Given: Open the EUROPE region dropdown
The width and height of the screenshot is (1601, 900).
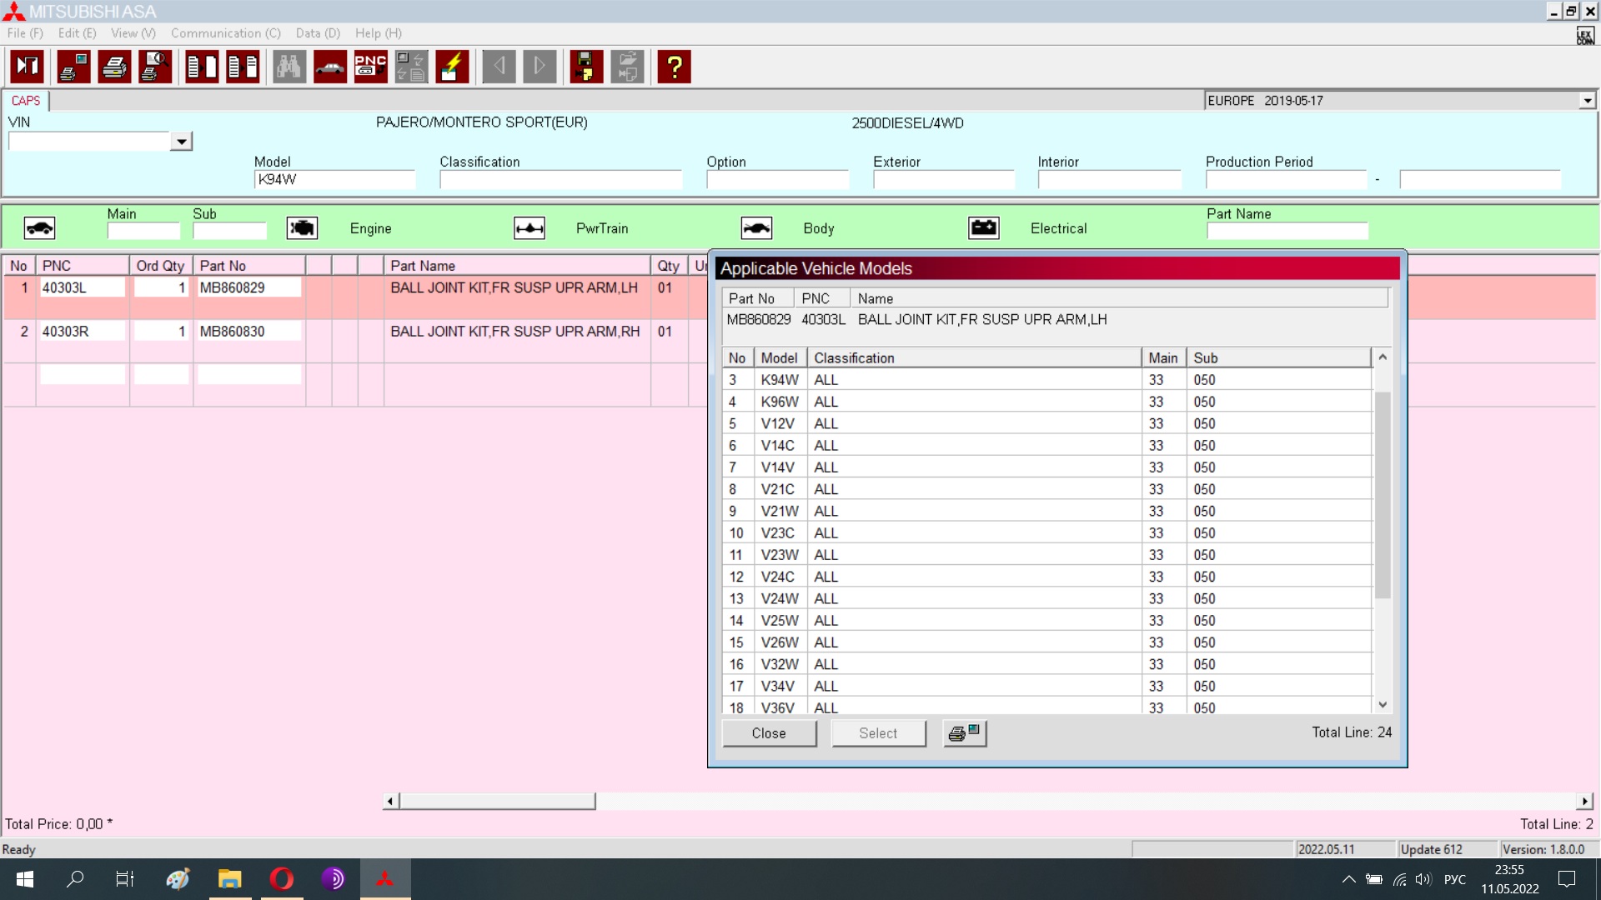Looking at the screenshot, I should click(1587, 101).
